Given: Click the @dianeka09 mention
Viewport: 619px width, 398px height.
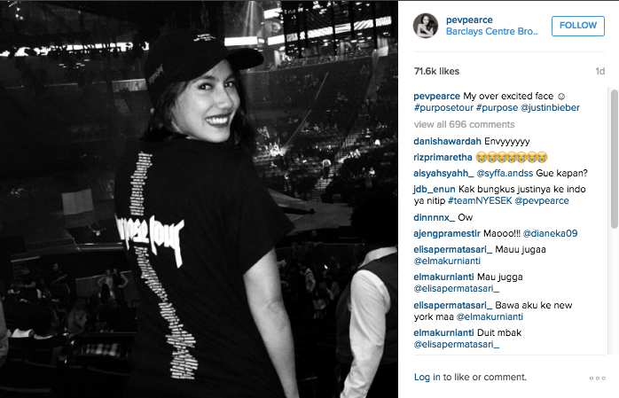Looking at the screenshot, I should 551,233.
